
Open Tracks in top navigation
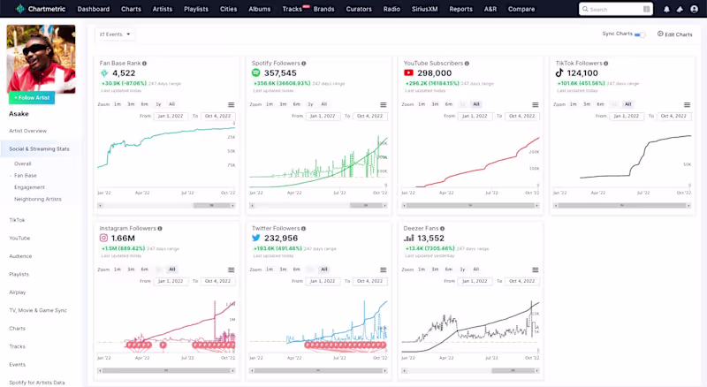pos(293,9)
